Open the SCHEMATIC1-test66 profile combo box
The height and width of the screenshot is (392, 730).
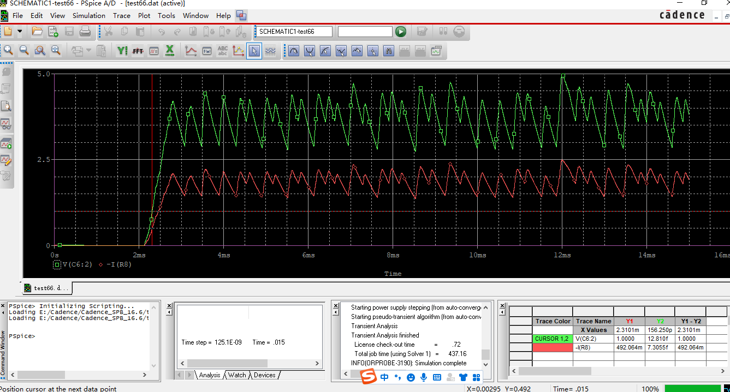click(294, 32)
